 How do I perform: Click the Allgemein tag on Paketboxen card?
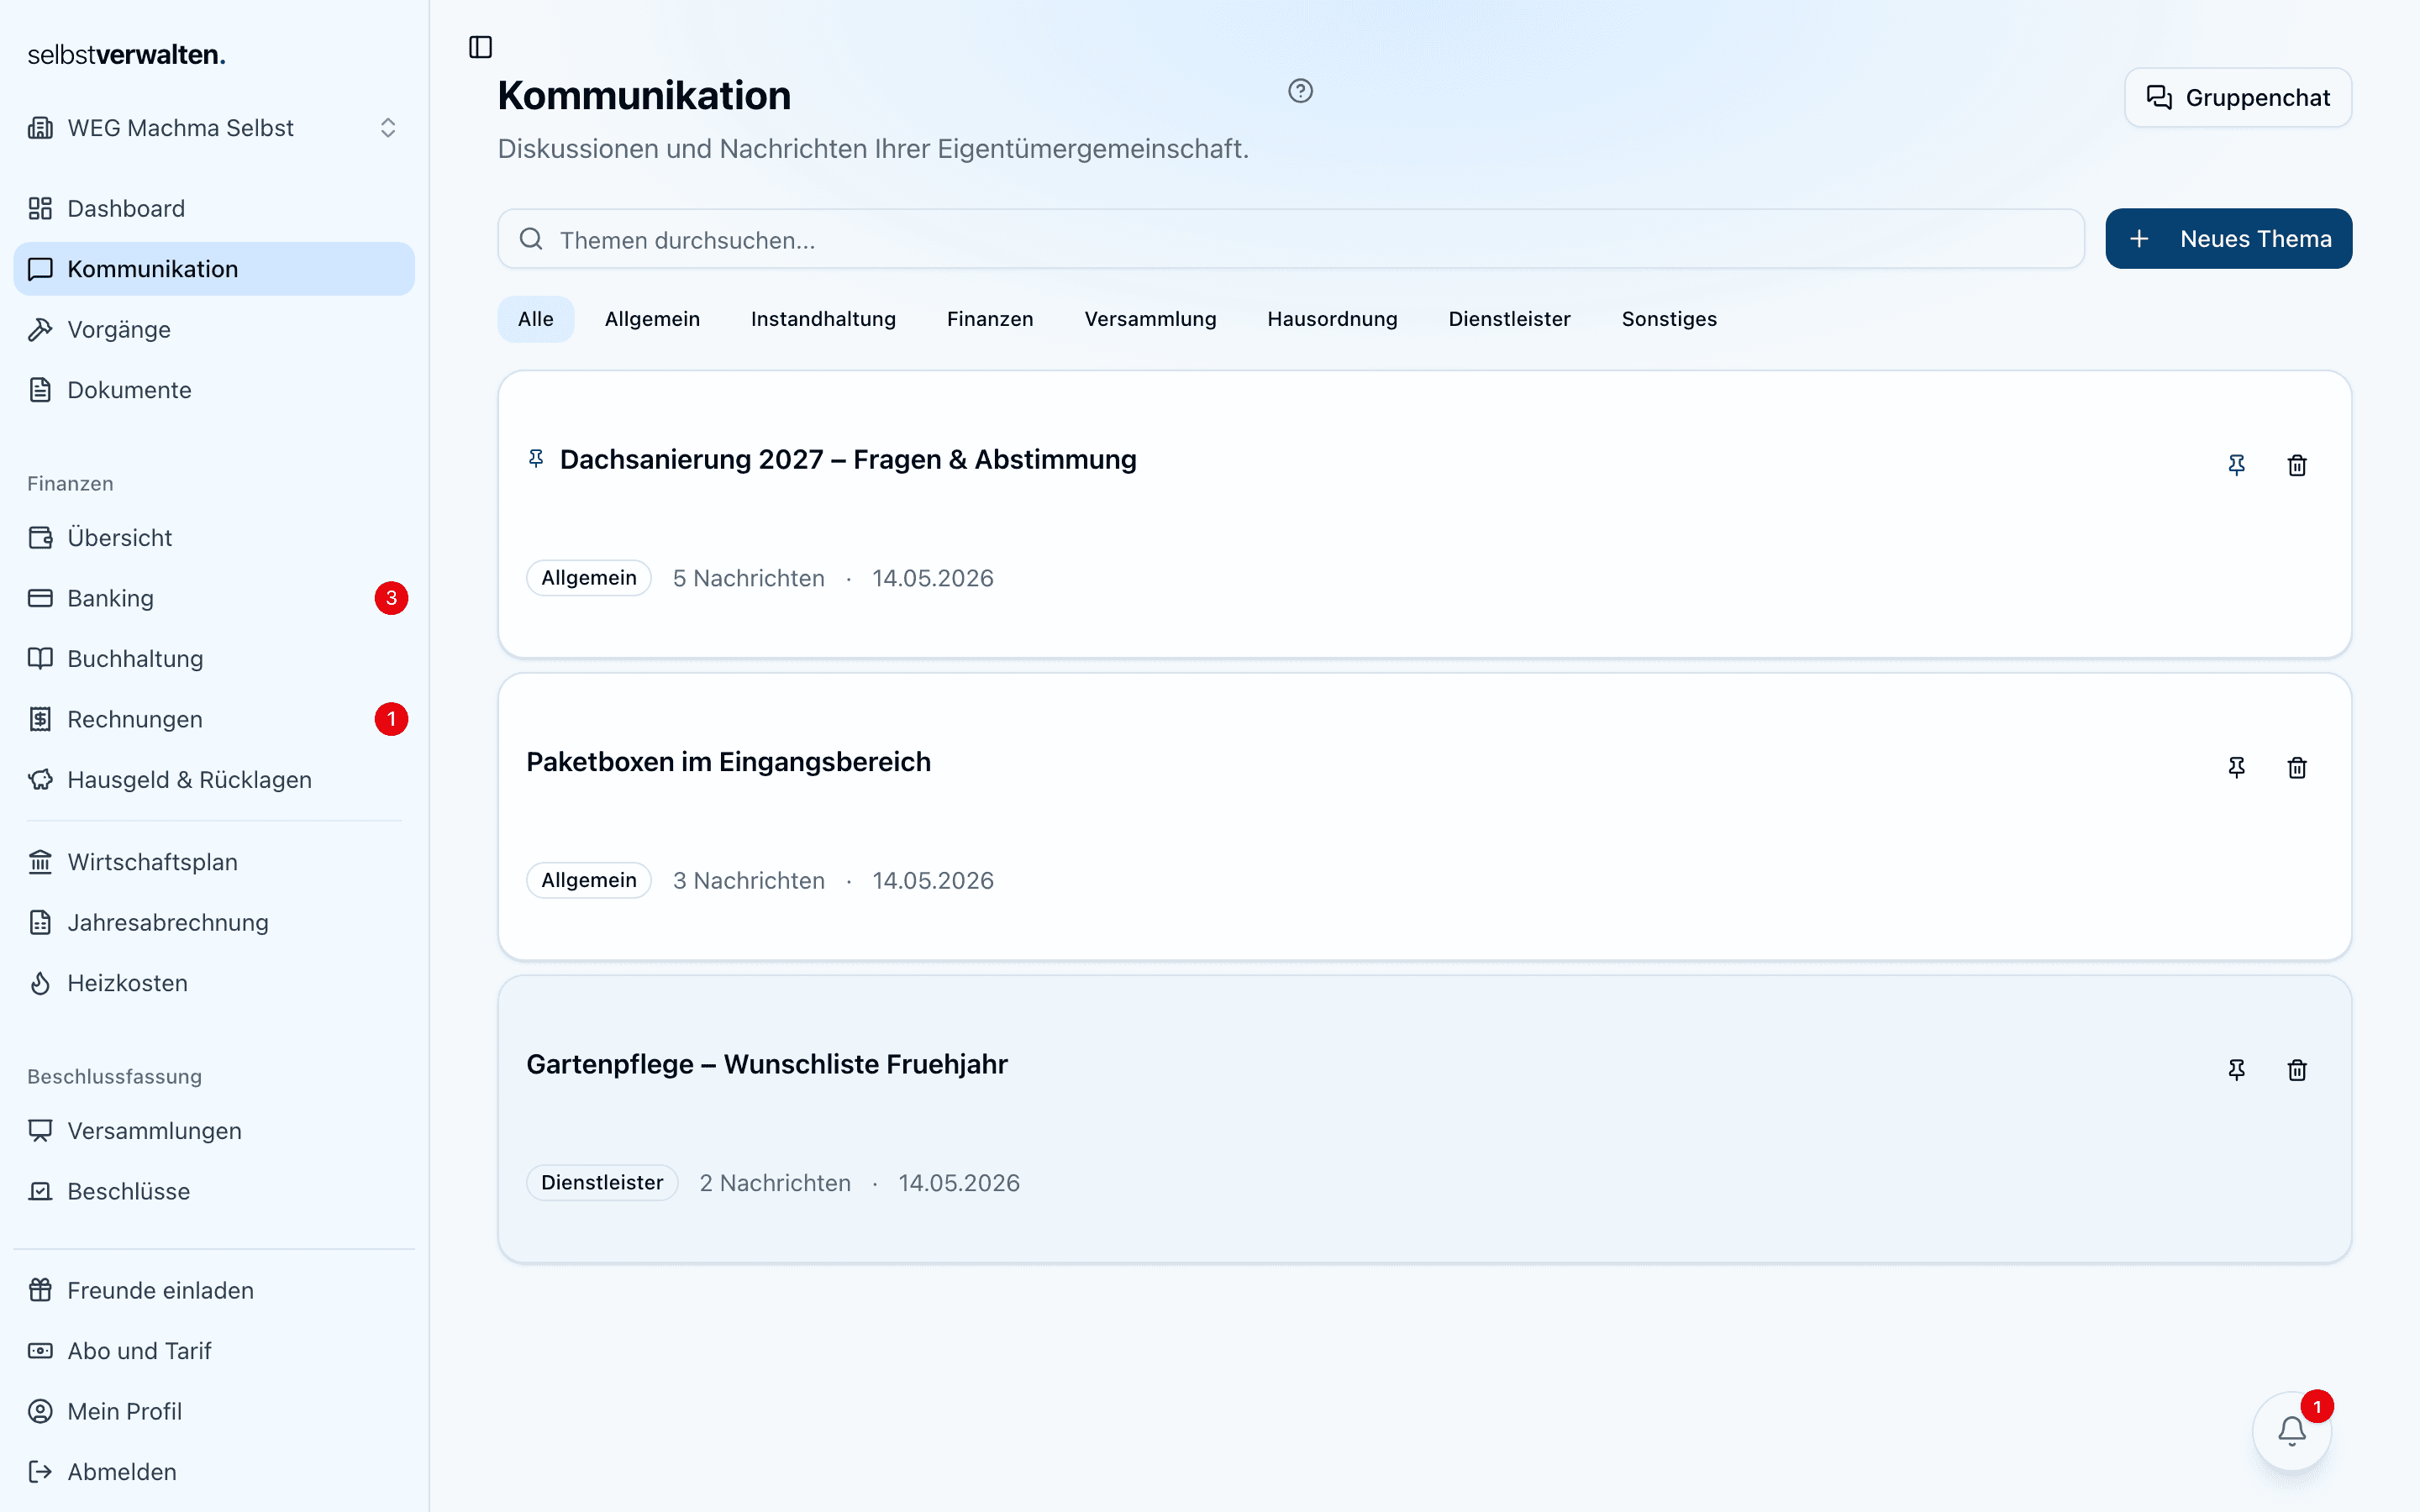coord(589,880)
